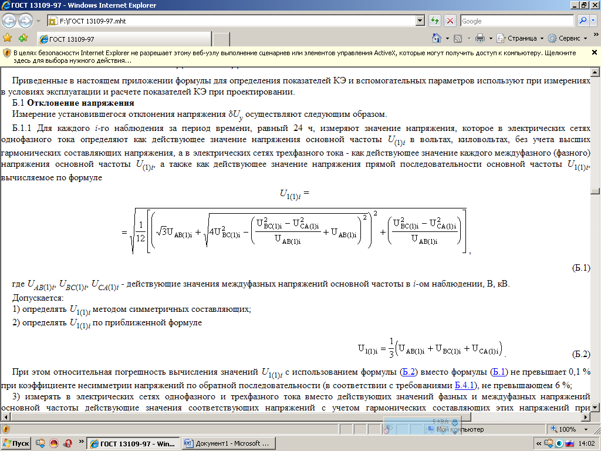Click the shield icon on information bar

[6, 53]
